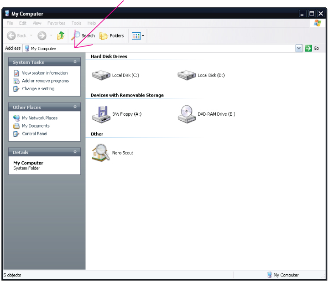Open Control Panel link
329x282 pixels.
pos(35,133)
